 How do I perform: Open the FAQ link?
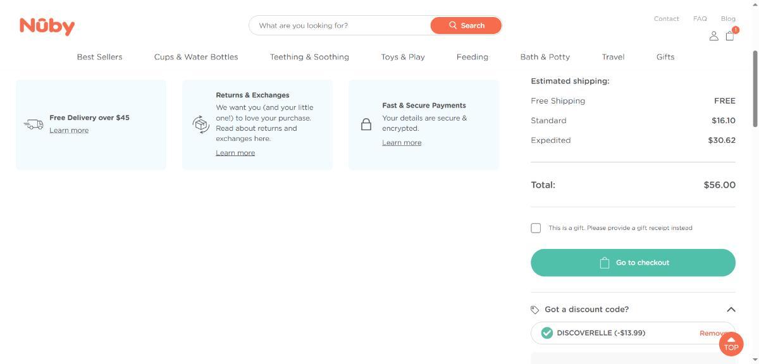[x=700, y=19]
